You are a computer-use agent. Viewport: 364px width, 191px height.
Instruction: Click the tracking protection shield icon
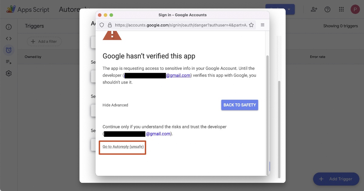(102, 25)
